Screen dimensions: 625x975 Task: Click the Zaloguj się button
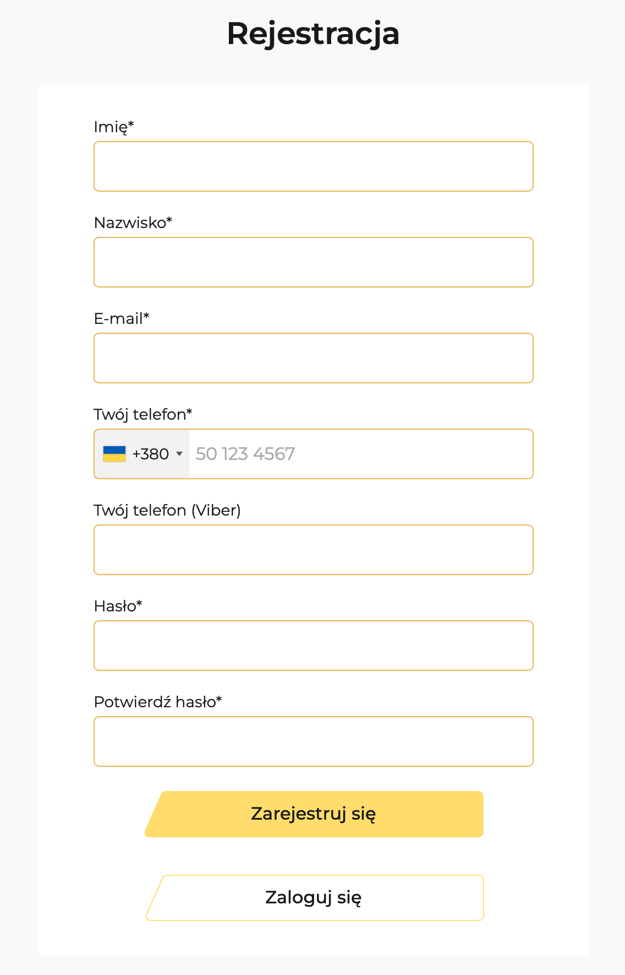pyautogui.click(x=315, y=898)
